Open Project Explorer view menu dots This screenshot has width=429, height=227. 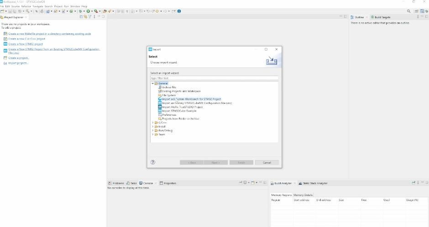(x=94, y=17)
